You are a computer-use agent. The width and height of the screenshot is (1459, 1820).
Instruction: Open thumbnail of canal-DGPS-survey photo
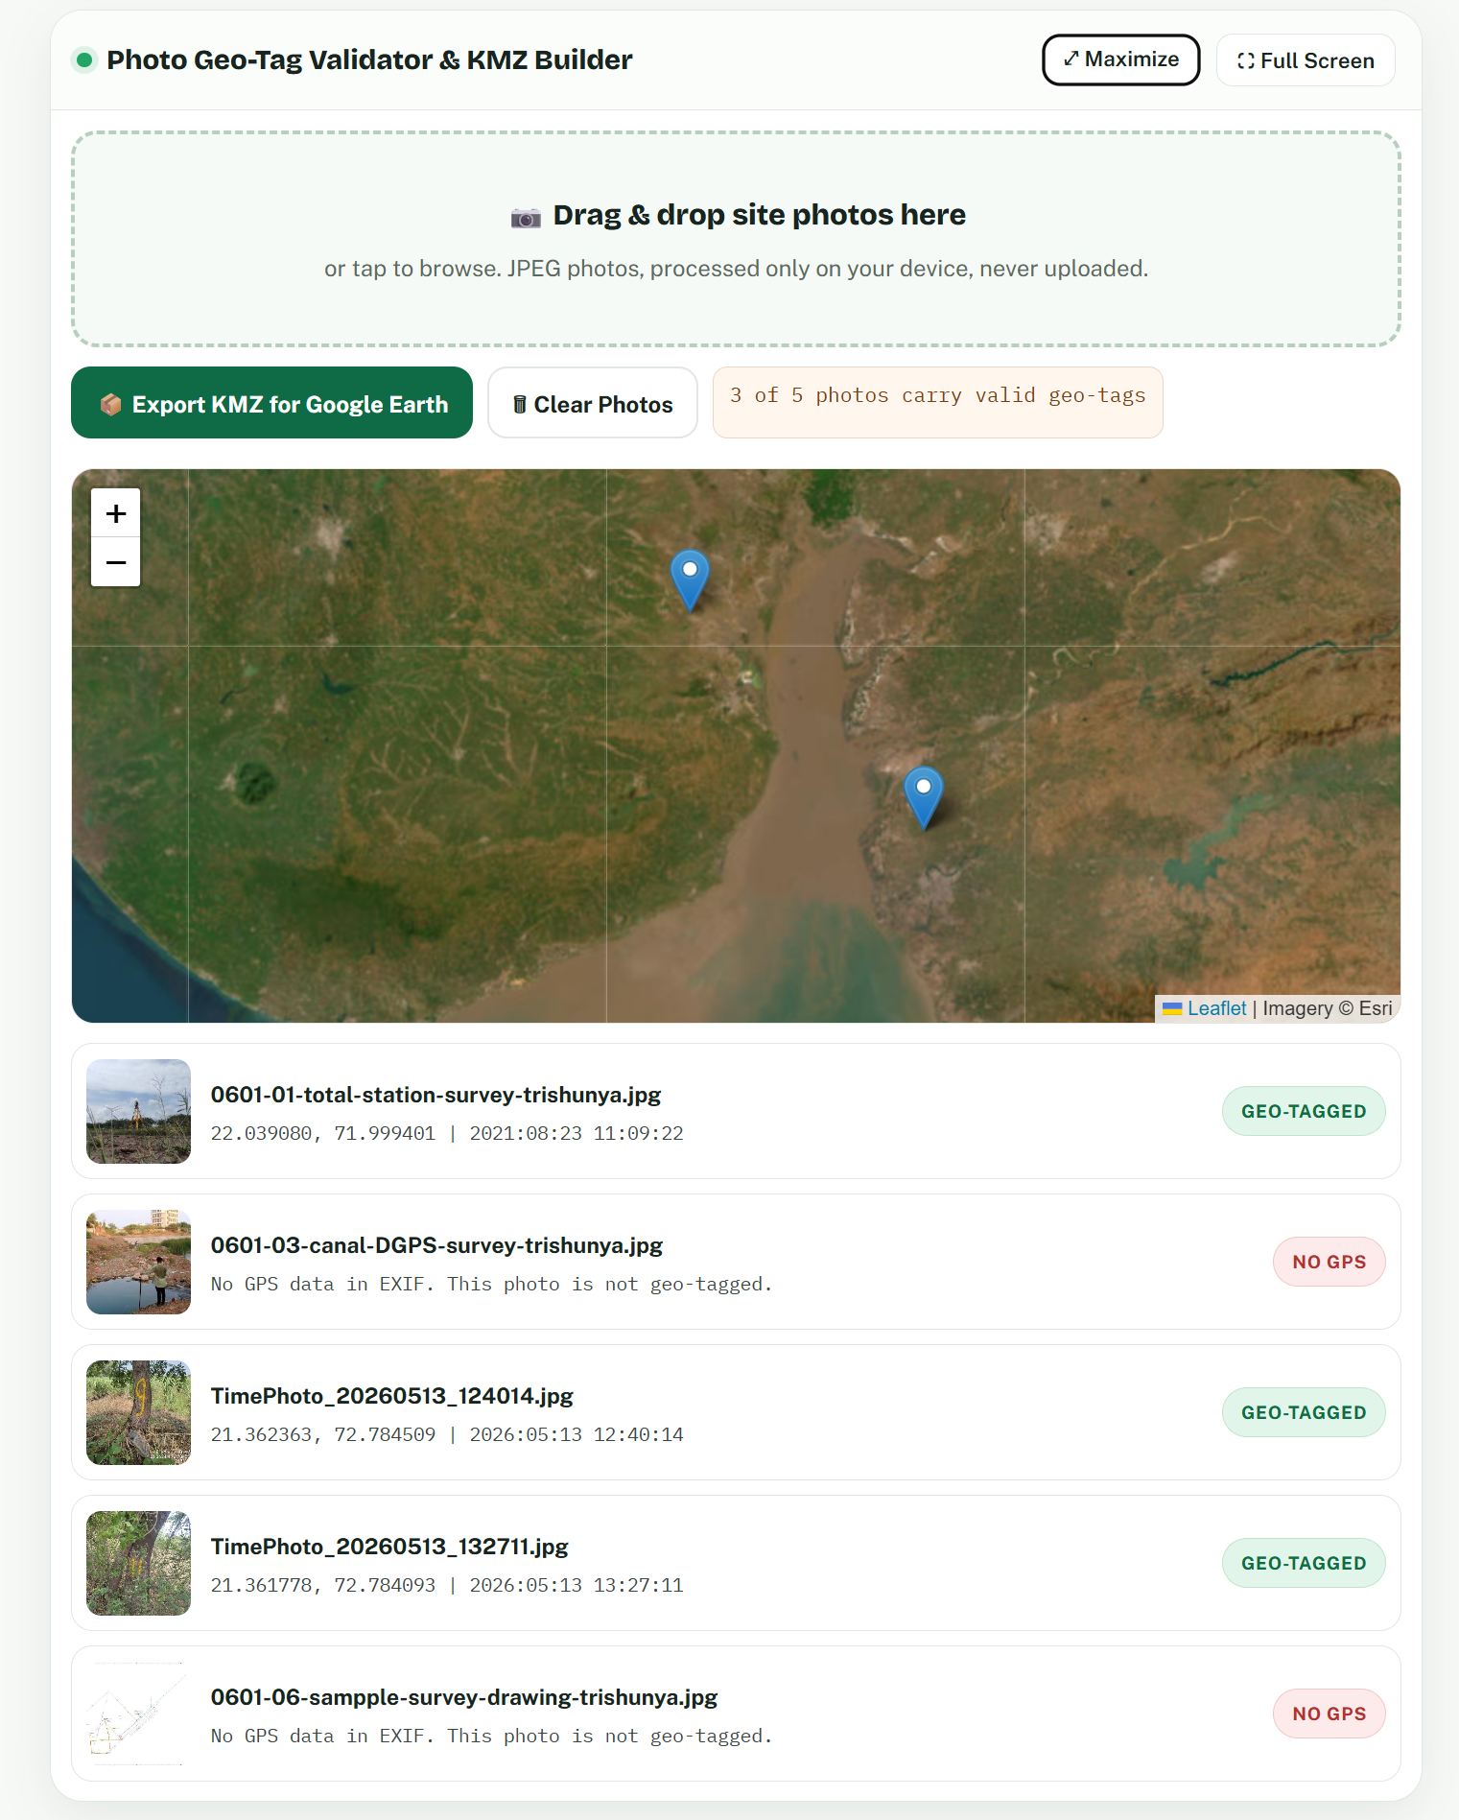point(138,1262)
